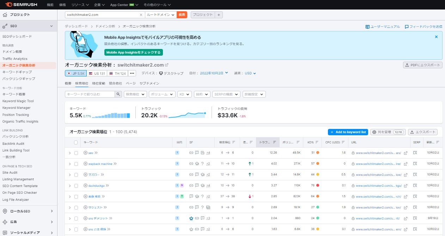Click the link SERP feature icon in seo row
445x236 pixels.
coord(191,153)
